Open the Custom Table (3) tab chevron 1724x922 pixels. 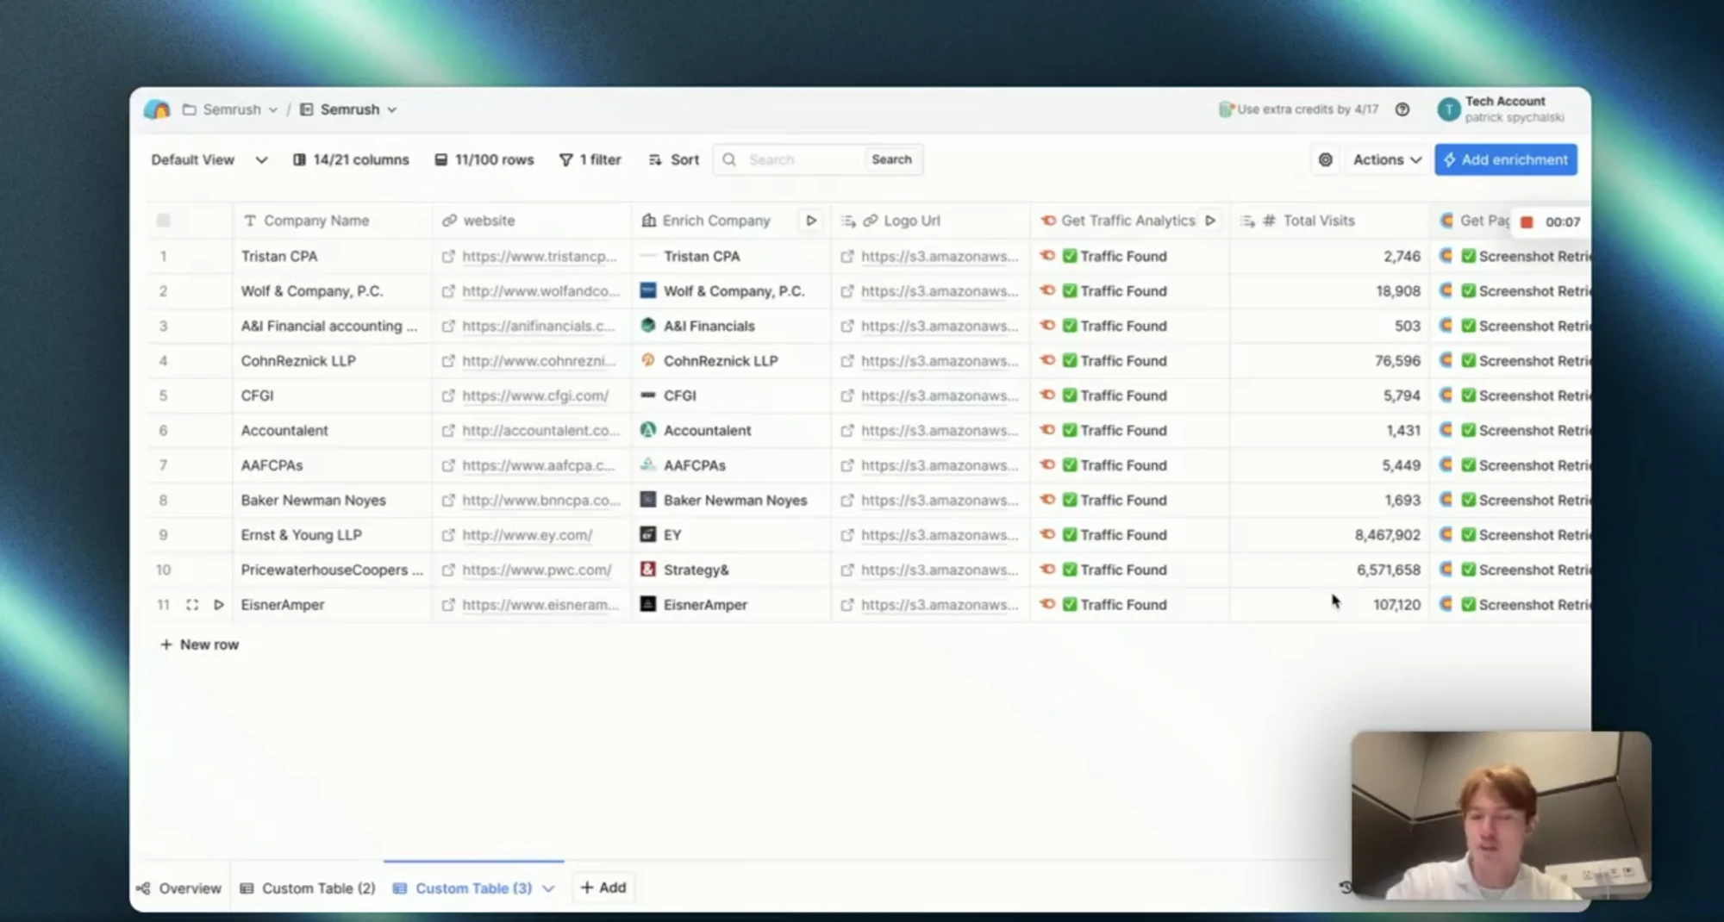[548, 888]
